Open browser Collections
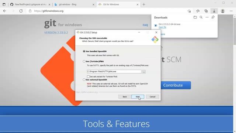 click(x=206, y=11)
